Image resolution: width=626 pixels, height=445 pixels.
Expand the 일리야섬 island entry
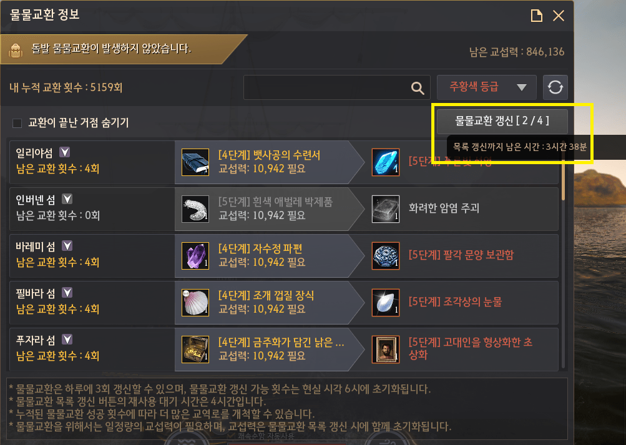click(x=65, y=152)
